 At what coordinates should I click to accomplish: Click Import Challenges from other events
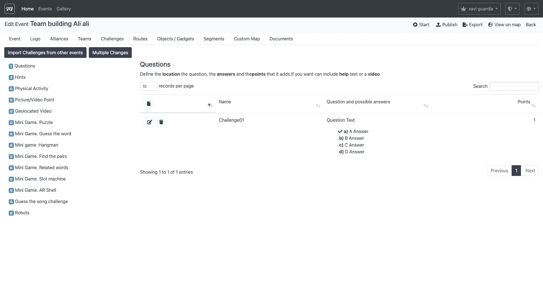tap(45, 53)
